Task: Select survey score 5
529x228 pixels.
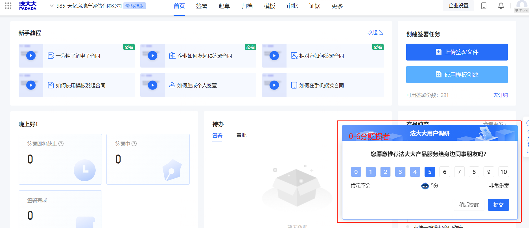Action: point(430,172)
